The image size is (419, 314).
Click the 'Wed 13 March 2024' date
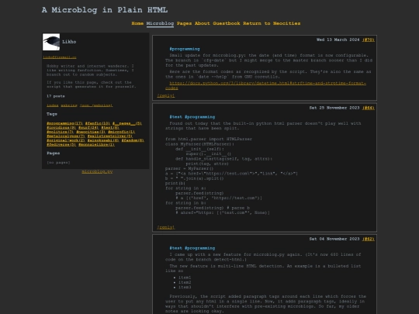point(338,40)
